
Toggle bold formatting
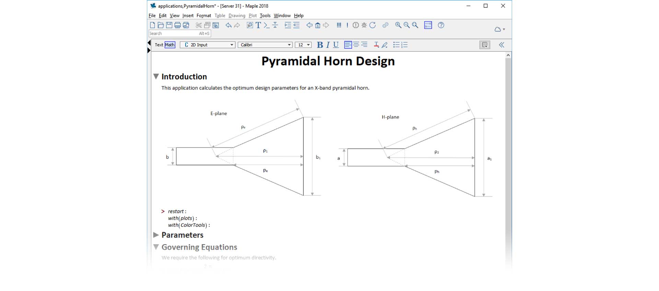(320, 45)
